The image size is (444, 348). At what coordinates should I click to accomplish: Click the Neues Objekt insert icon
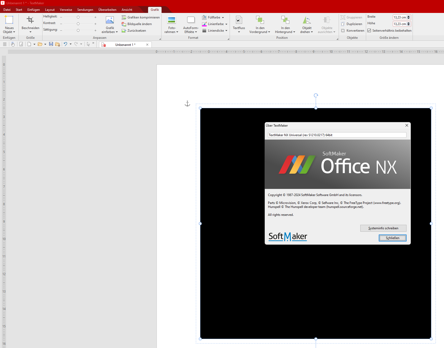pyautogui.click(x=9, y=20)
